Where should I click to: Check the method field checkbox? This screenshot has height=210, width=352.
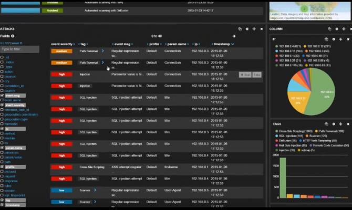pyautogui.click(x=2, y=133)
